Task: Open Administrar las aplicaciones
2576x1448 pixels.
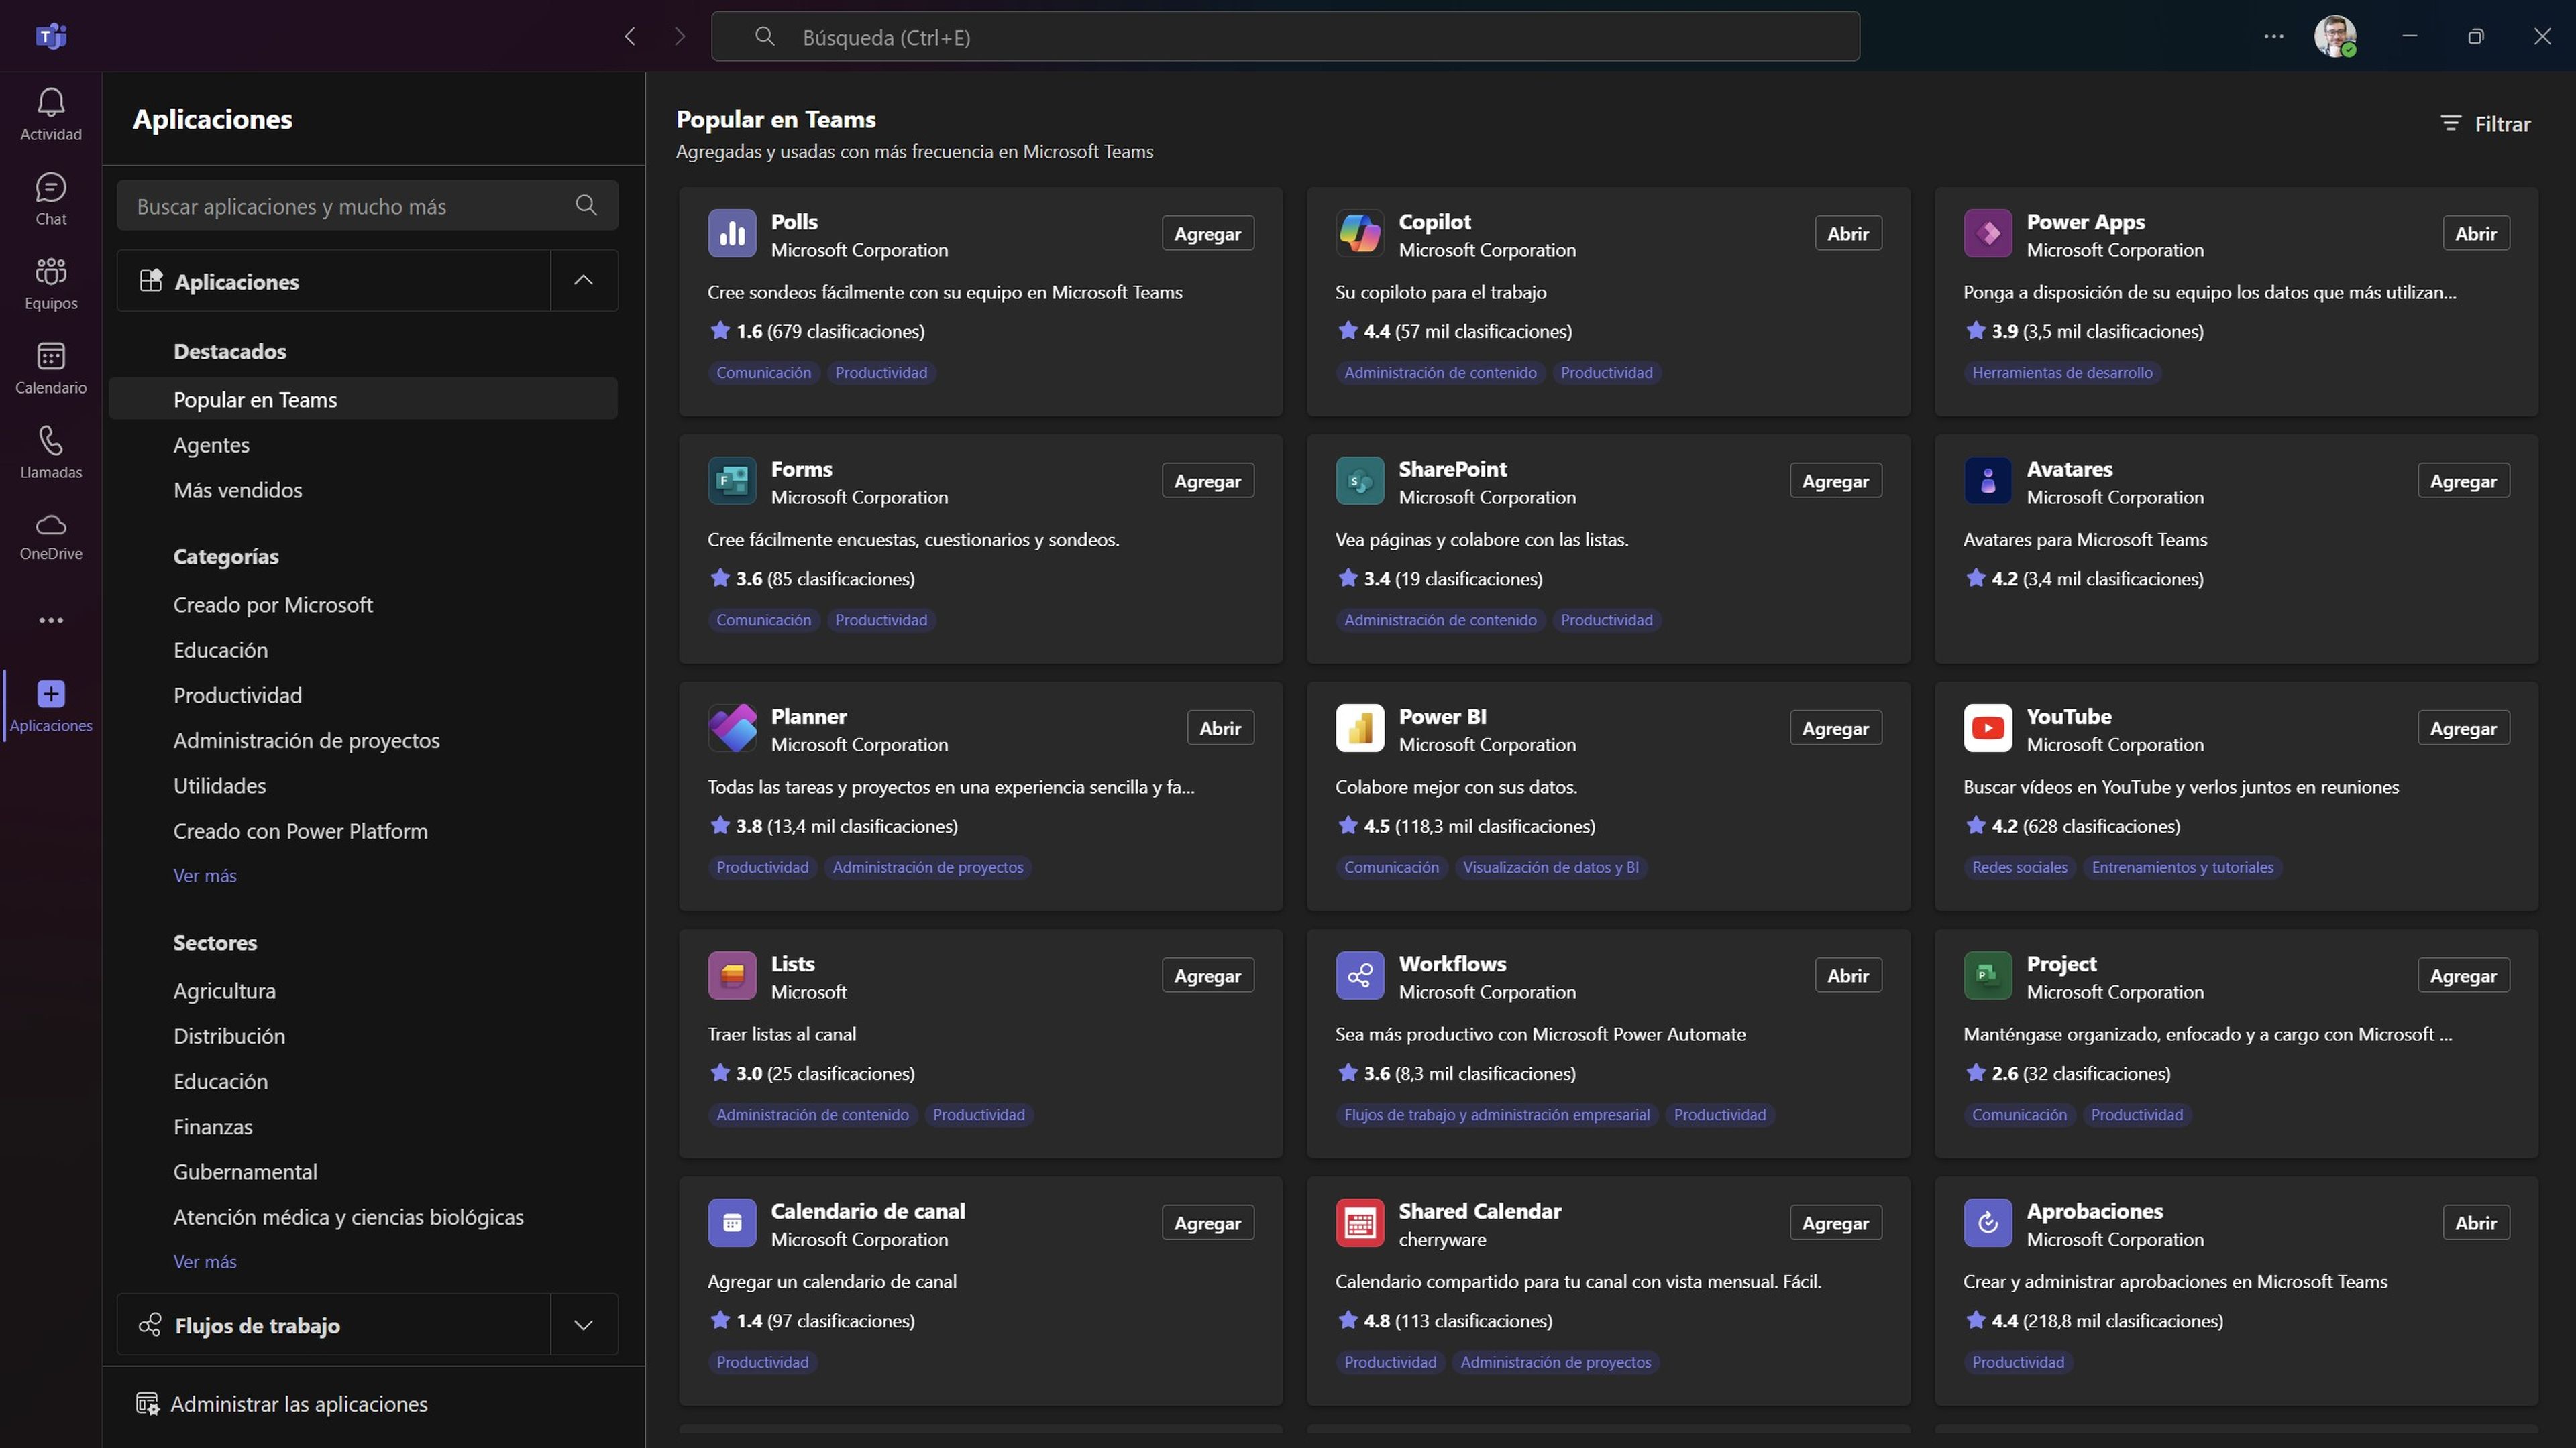Action: point(282,1404)
